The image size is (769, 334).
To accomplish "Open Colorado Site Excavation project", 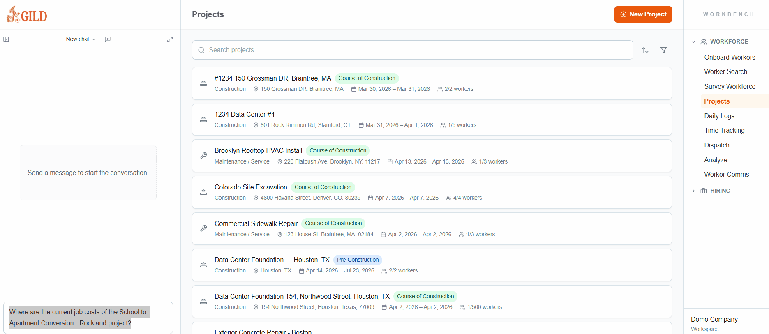I will click(251, 187).
